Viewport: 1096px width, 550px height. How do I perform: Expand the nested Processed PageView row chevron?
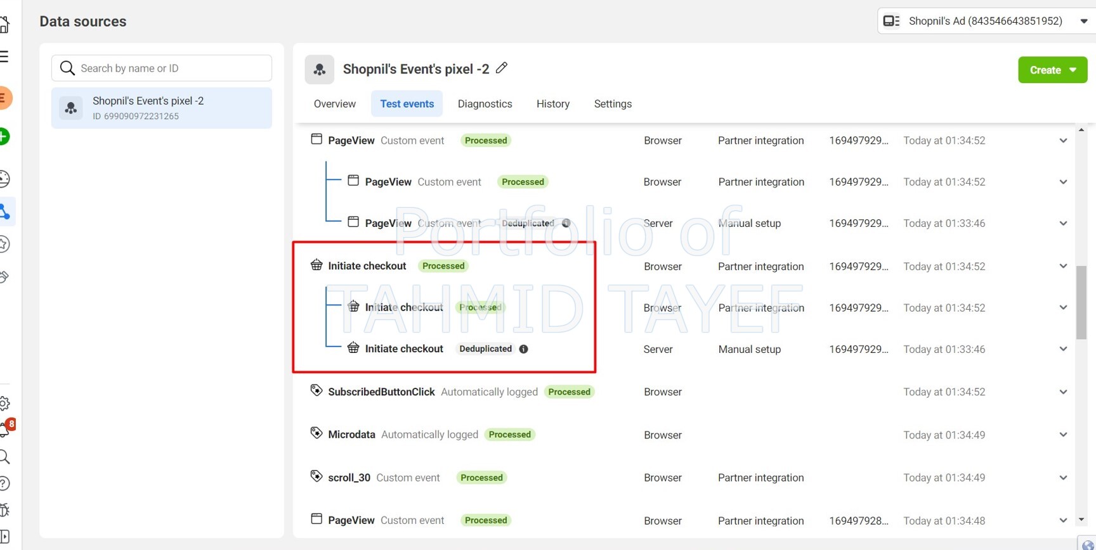coord(1063,182)
